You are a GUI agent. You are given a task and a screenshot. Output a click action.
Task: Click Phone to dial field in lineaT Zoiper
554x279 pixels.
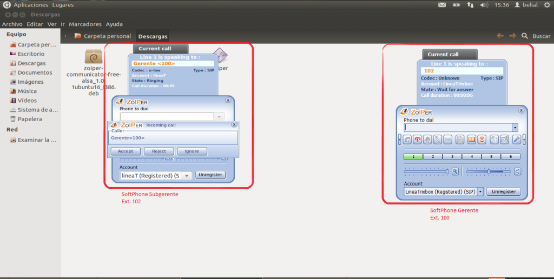[167, 117]
